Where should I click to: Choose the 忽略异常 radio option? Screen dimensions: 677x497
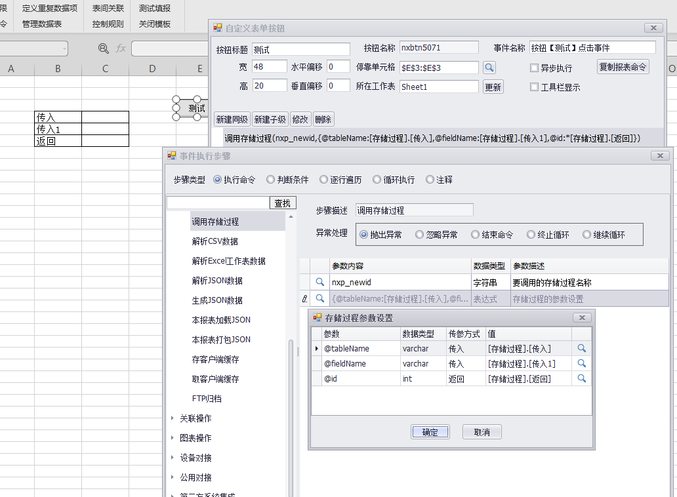point(420,235)
